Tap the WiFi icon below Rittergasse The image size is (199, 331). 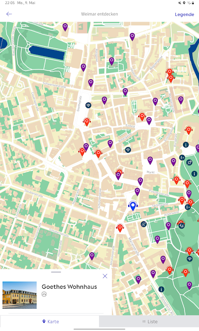point(128,150)
